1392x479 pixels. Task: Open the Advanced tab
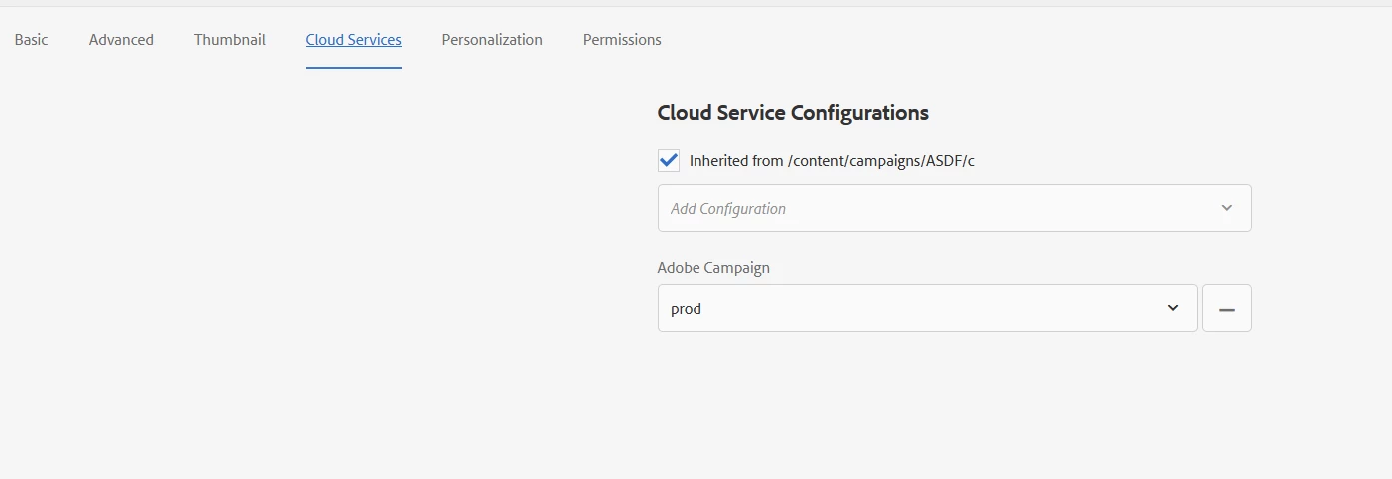click(x=121, y=40)
